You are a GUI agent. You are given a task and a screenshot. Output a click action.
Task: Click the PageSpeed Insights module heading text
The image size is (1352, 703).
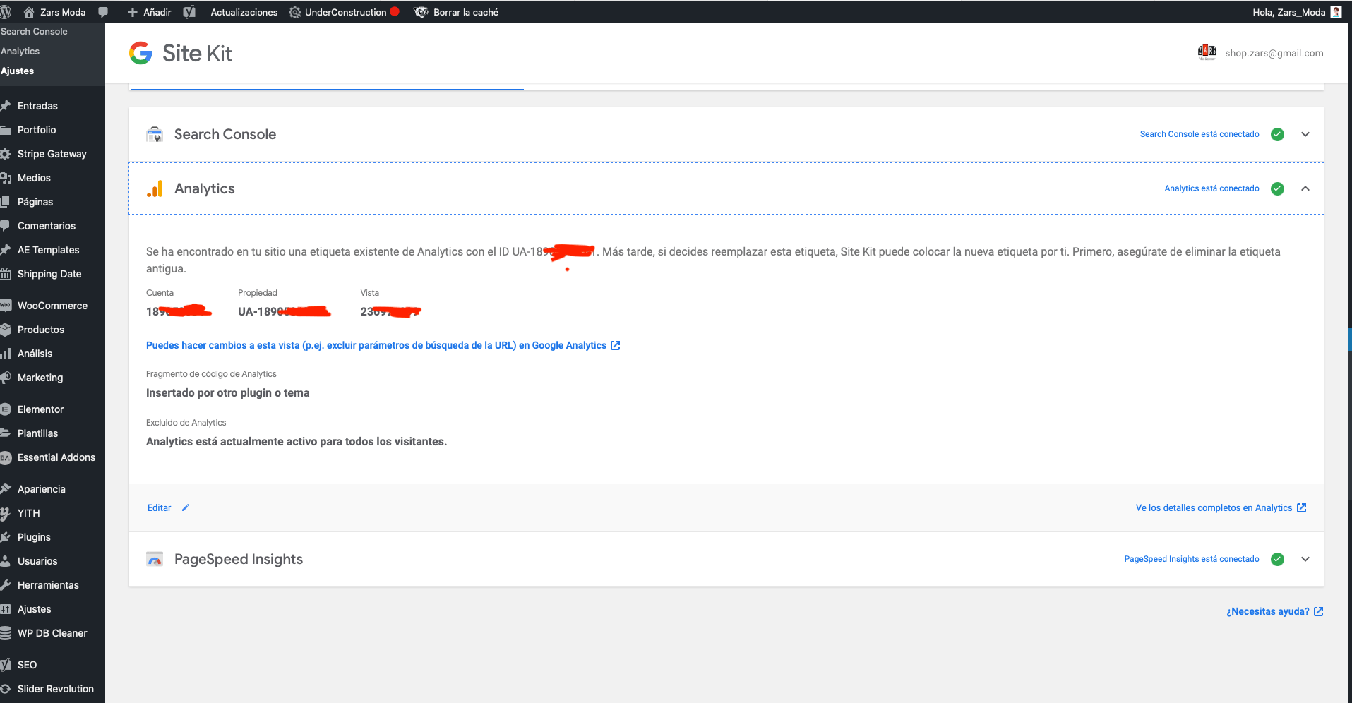[x=239, y=559]
